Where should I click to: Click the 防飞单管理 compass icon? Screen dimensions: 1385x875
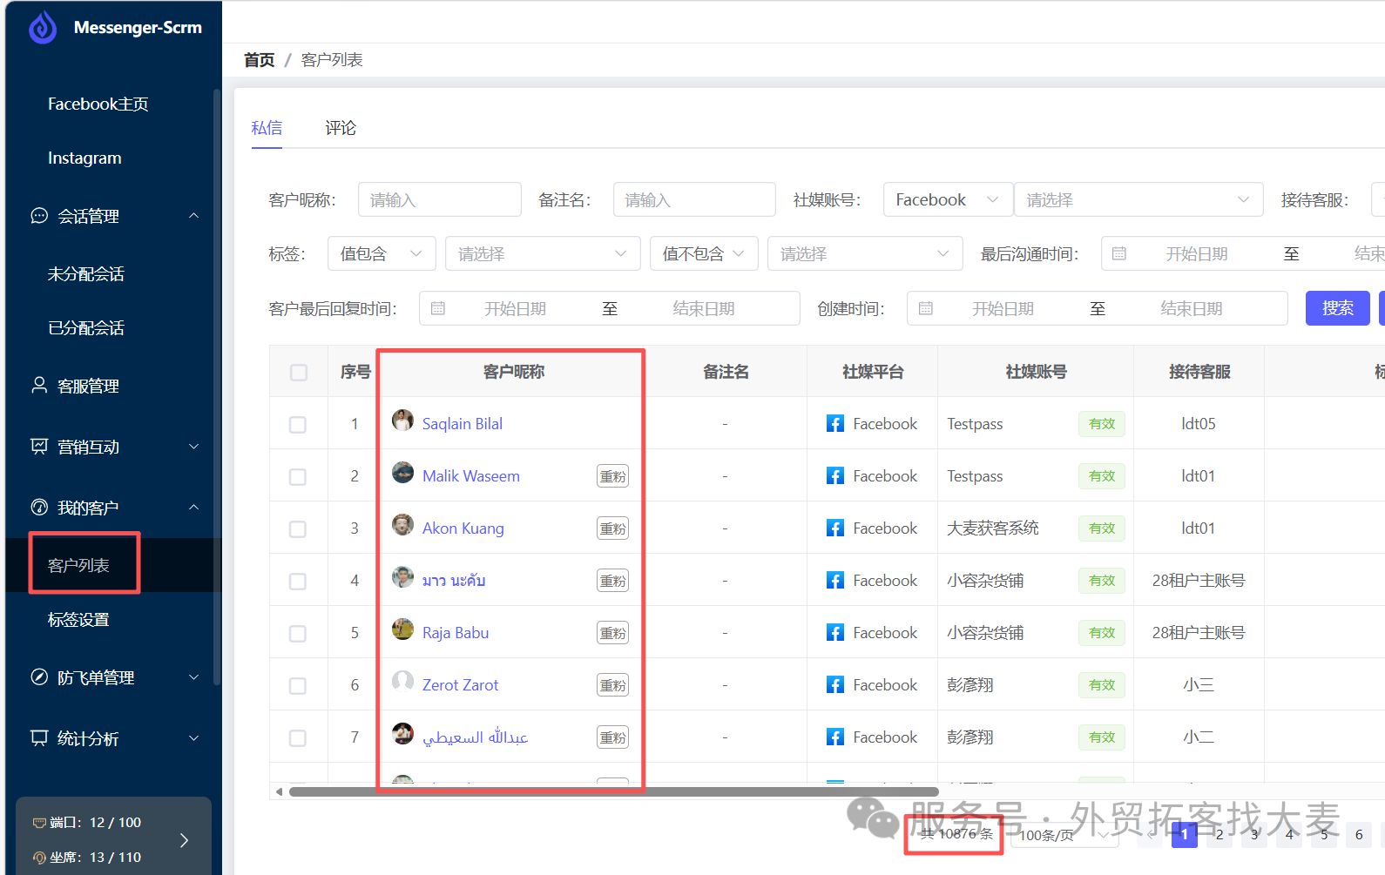[x=39, y=676]
